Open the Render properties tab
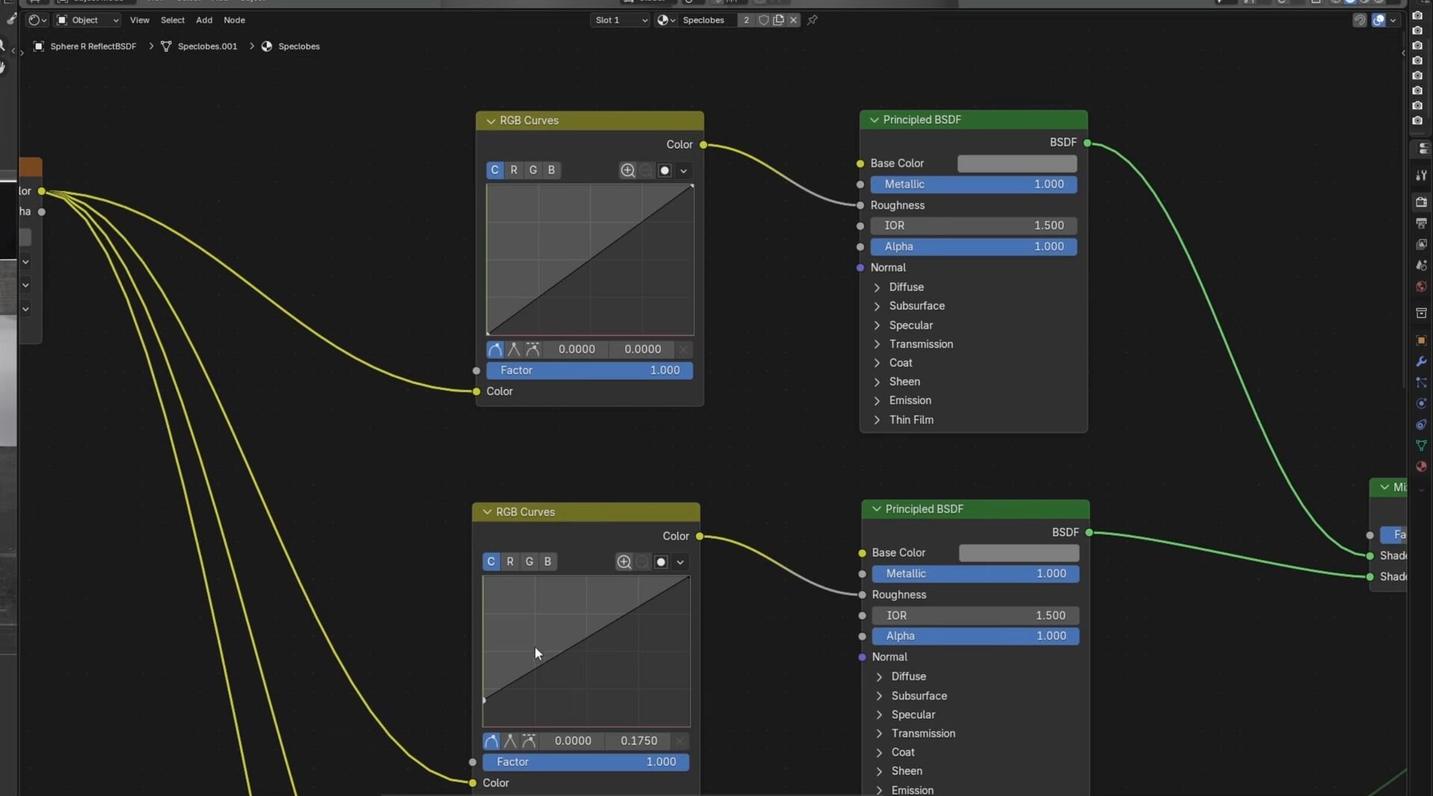1433x796 pixels. click(1421, 202)
